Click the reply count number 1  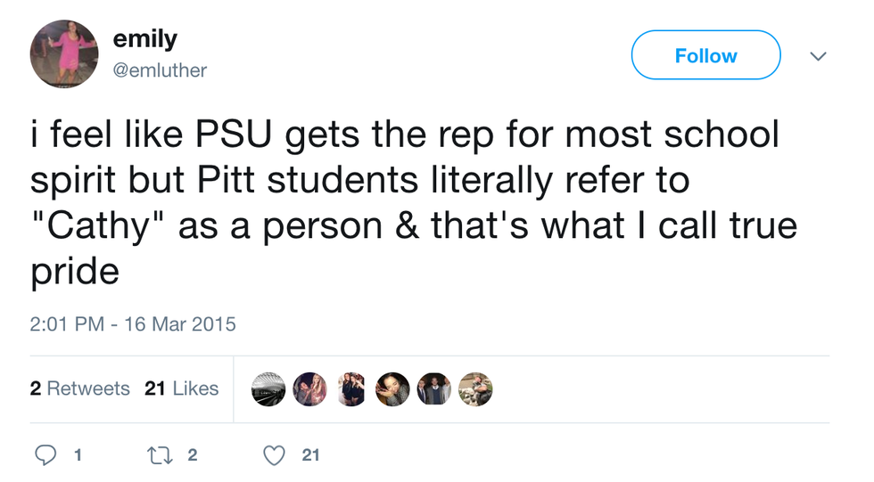click(78, 455)
